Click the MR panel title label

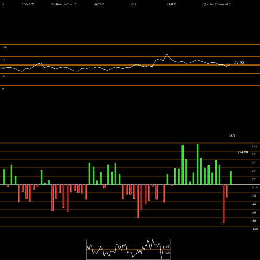pos(232,135)
